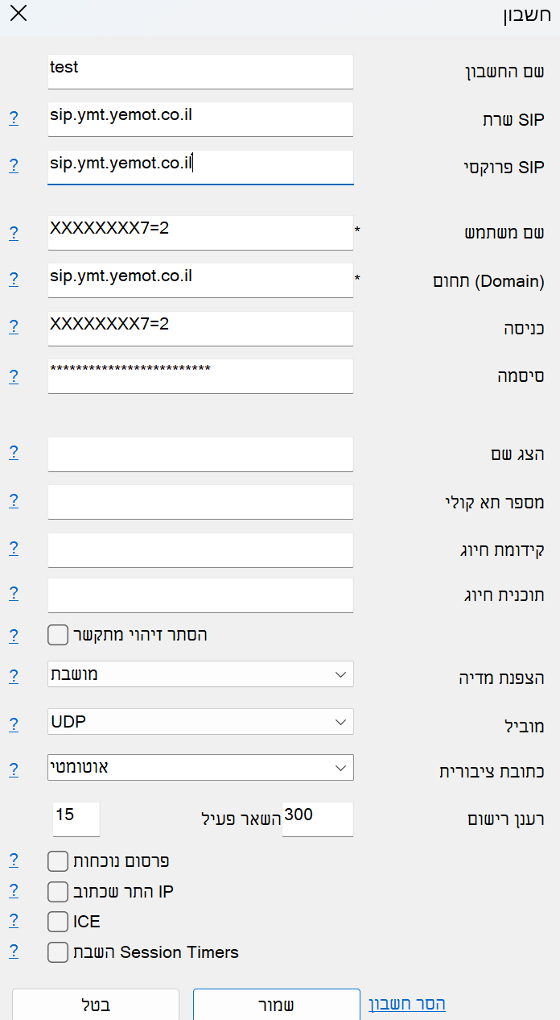Check the פרסום נוכחות option
The image size is (560, 1020).
click(x=57, y=860)
